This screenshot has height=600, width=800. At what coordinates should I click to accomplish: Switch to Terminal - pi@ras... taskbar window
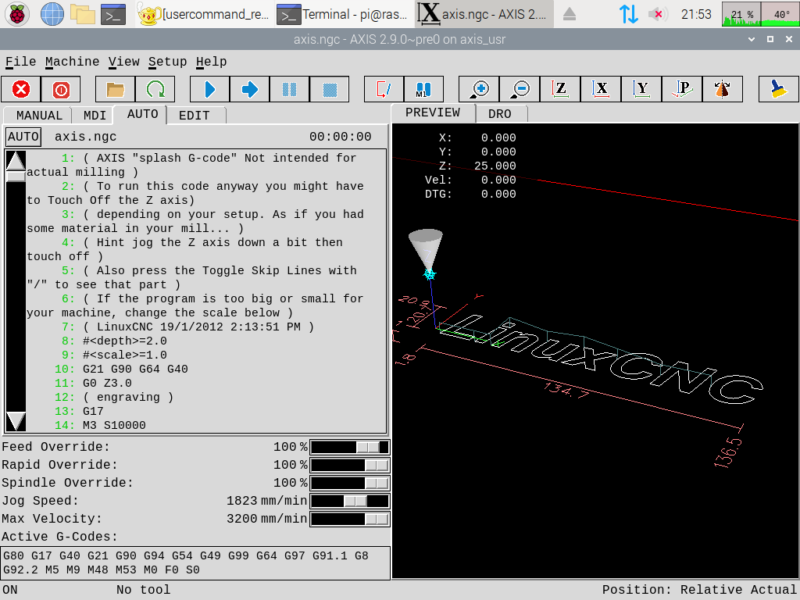coord(343,14)
